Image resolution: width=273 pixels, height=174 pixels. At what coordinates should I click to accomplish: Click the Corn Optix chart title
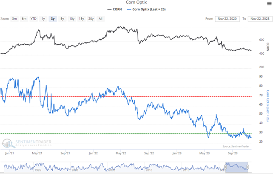click(136, 3)
